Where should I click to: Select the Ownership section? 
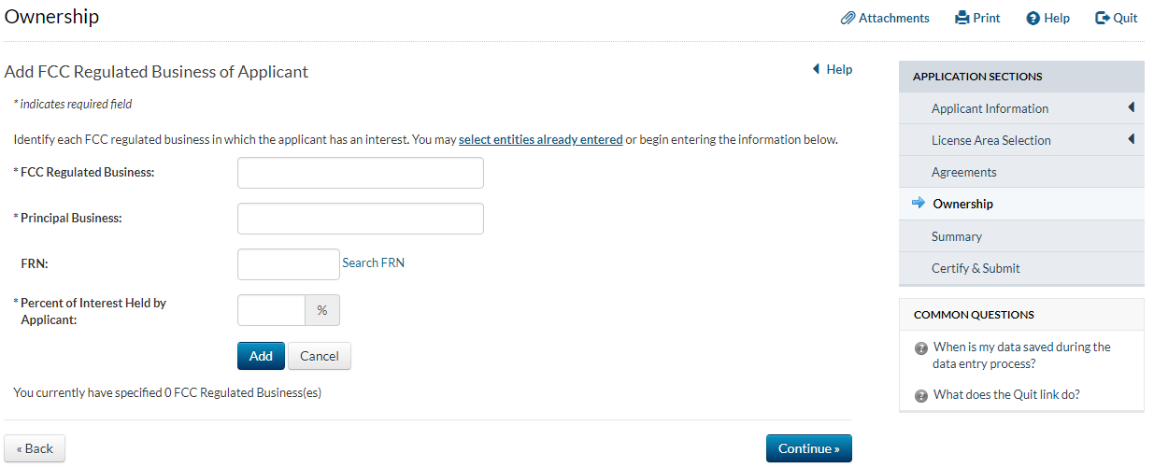(x=962, y=204)
